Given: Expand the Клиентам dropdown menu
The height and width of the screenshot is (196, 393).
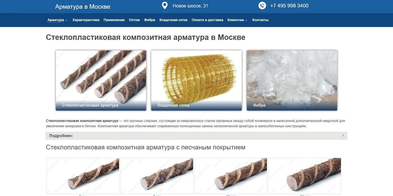Looking at the screenshot, I should pyautogui.click(x=237, y=20).
